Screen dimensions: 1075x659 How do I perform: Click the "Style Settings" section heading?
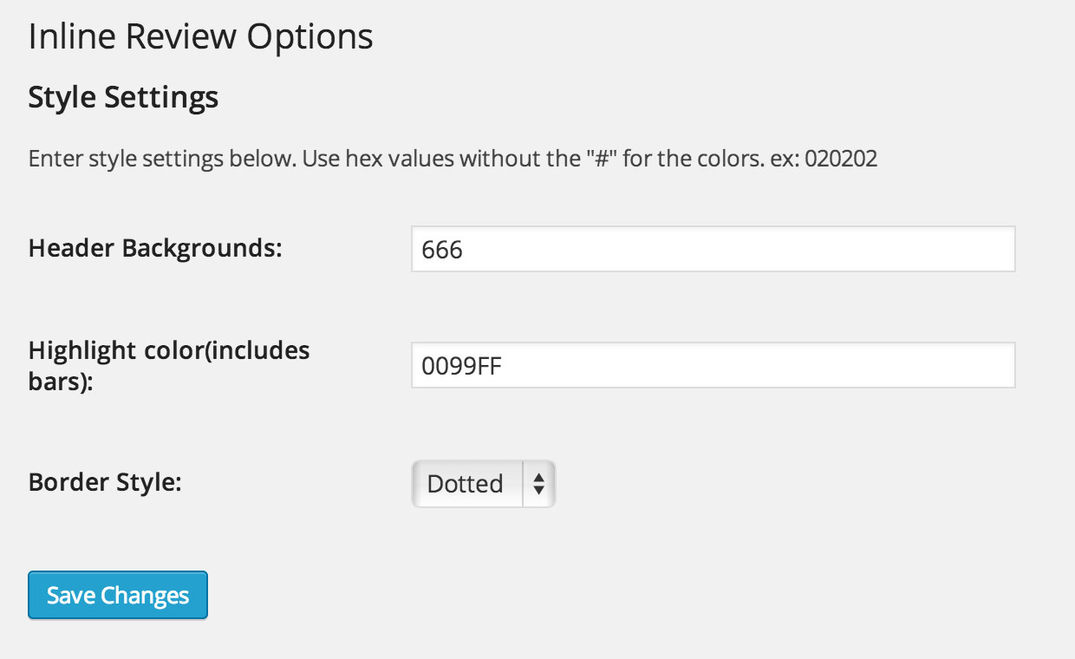tap(123, 97)
